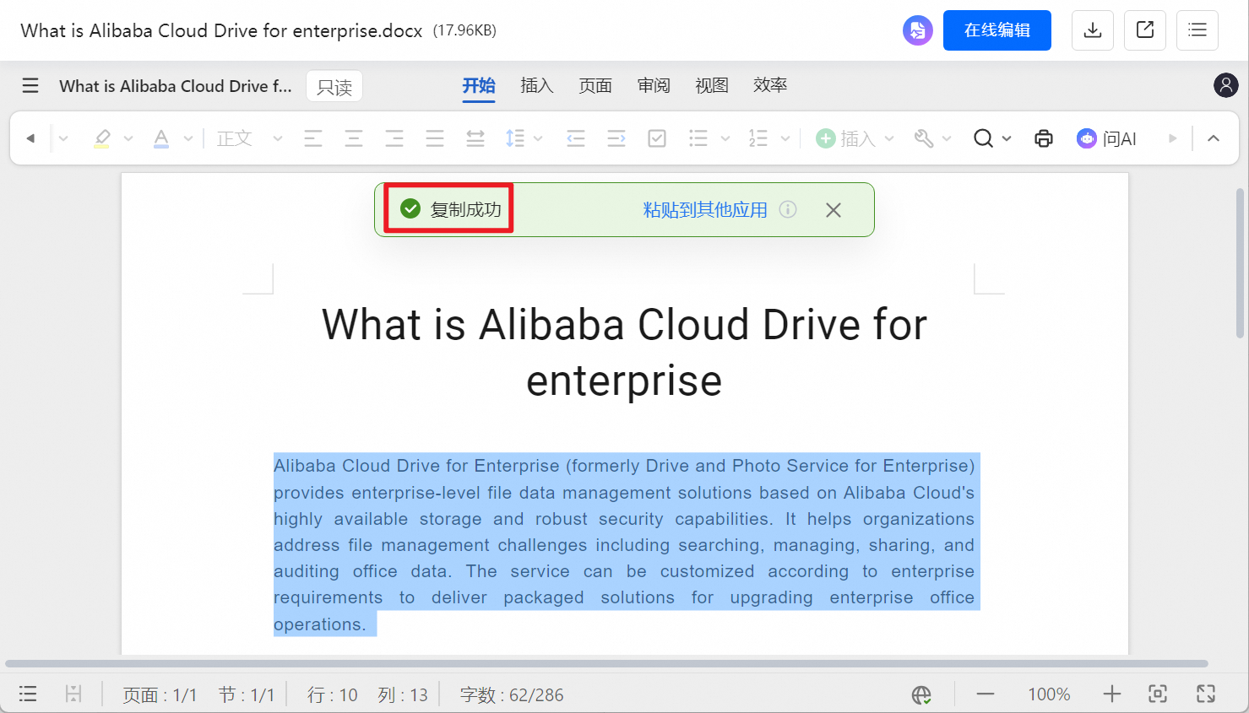Print the document with the printer icon
Image resolution: width=1249 pixels, height=713 pixels.
(1044, 138)
